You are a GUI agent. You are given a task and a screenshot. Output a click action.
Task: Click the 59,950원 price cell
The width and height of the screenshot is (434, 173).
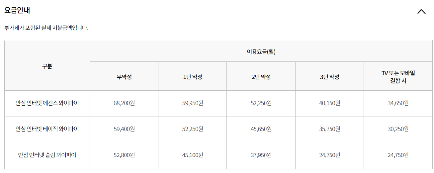point(192,103)
